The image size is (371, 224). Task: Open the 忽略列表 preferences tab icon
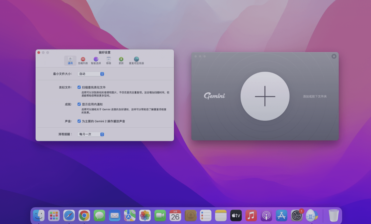(x=83, y=60)
